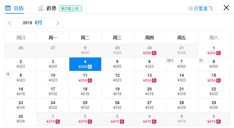This screenshot has width=234, height=128.
Task: Select the 日历 tab
Action: 19,8
